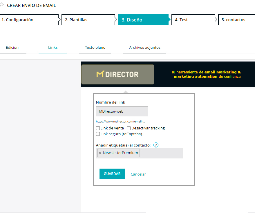The width and height of the screenshot is (255, 213).
Task: Go to step 2. Plantillas
Action: click(89, 20)
